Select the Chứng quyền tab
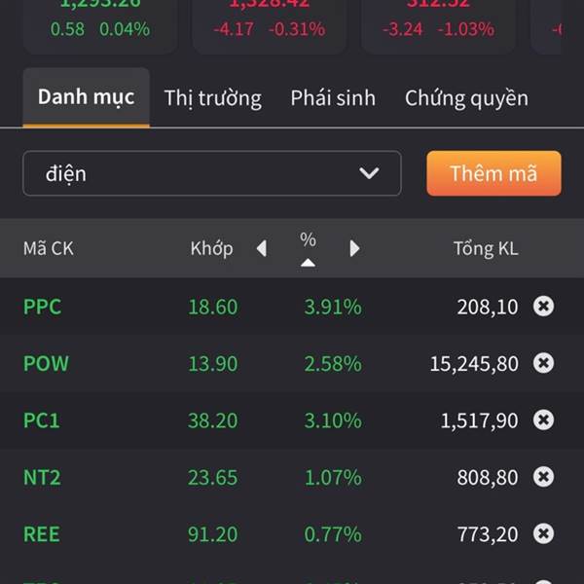 tap(466, 98)
